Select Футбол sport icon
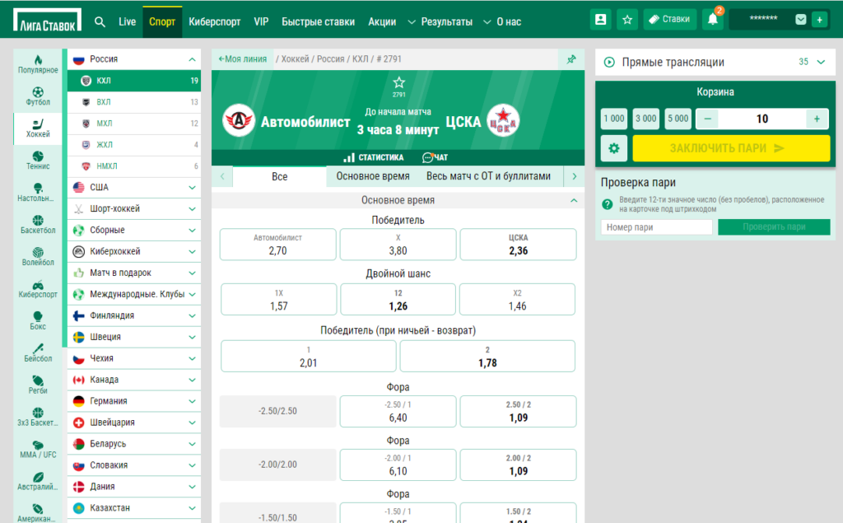 (38, 97)
